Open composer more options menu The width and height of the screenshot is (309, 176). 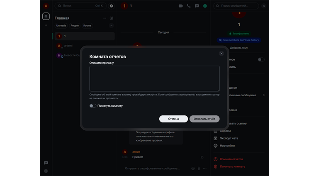pos(204,169)
